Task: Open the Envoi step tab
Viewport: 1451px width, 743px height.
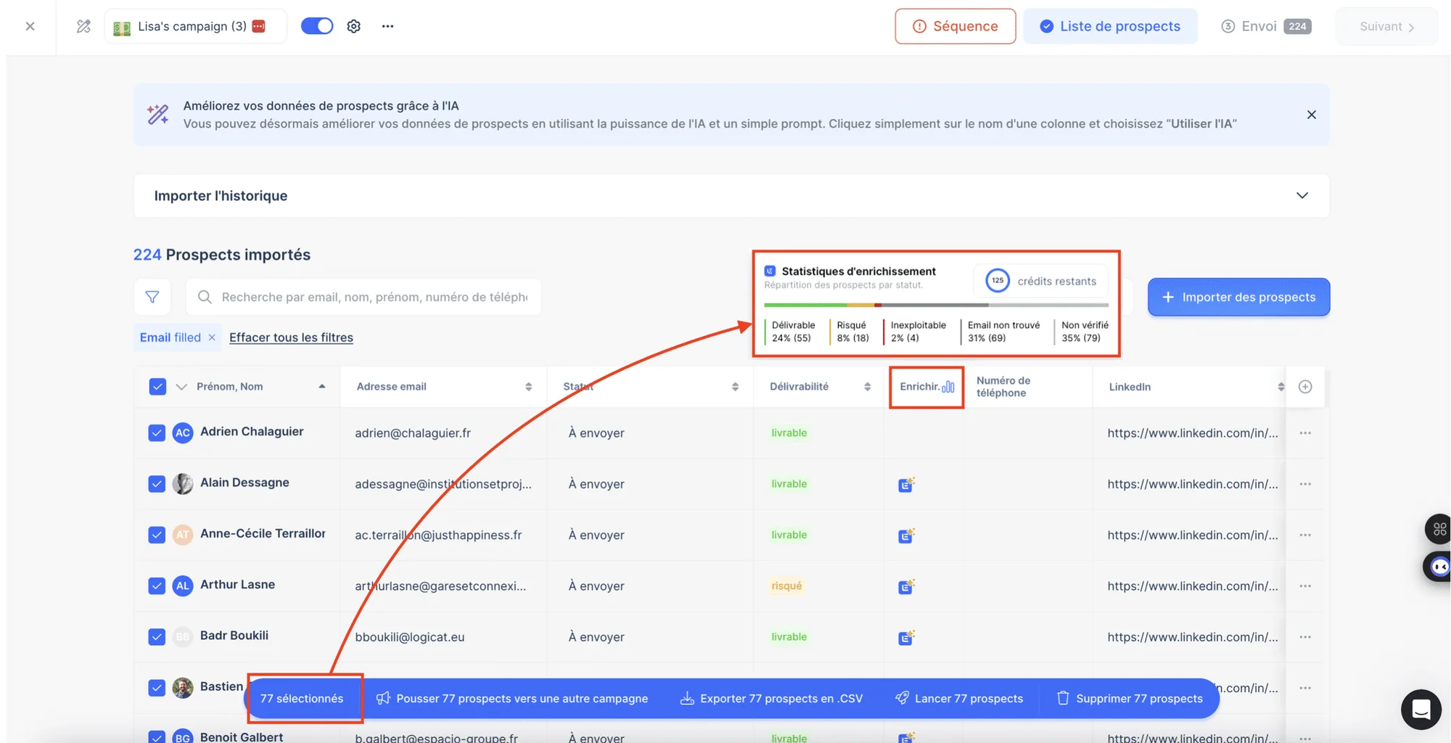Action: point(1266,26)
